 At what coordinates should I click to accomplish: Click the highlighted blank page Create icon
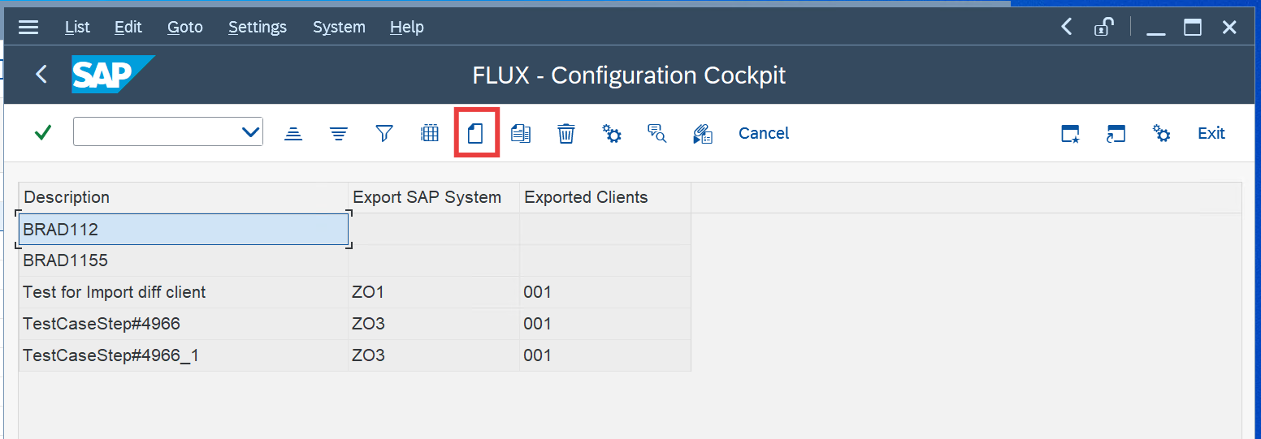475,133
